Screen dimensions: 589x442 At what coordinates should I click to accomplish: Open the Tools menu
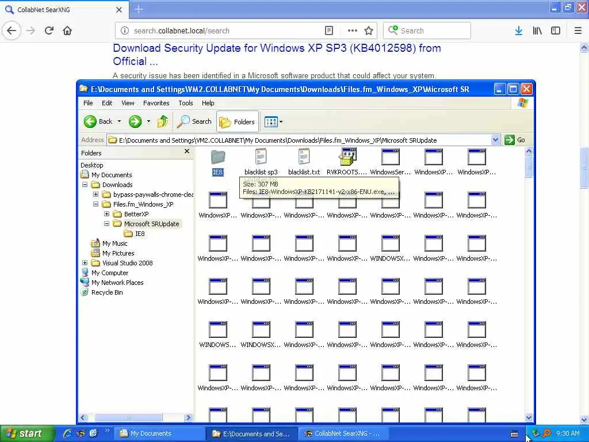tap(186, 103)
